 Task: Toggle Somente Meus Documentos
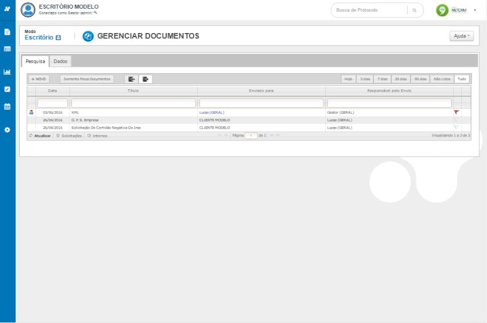click(87, 79)
